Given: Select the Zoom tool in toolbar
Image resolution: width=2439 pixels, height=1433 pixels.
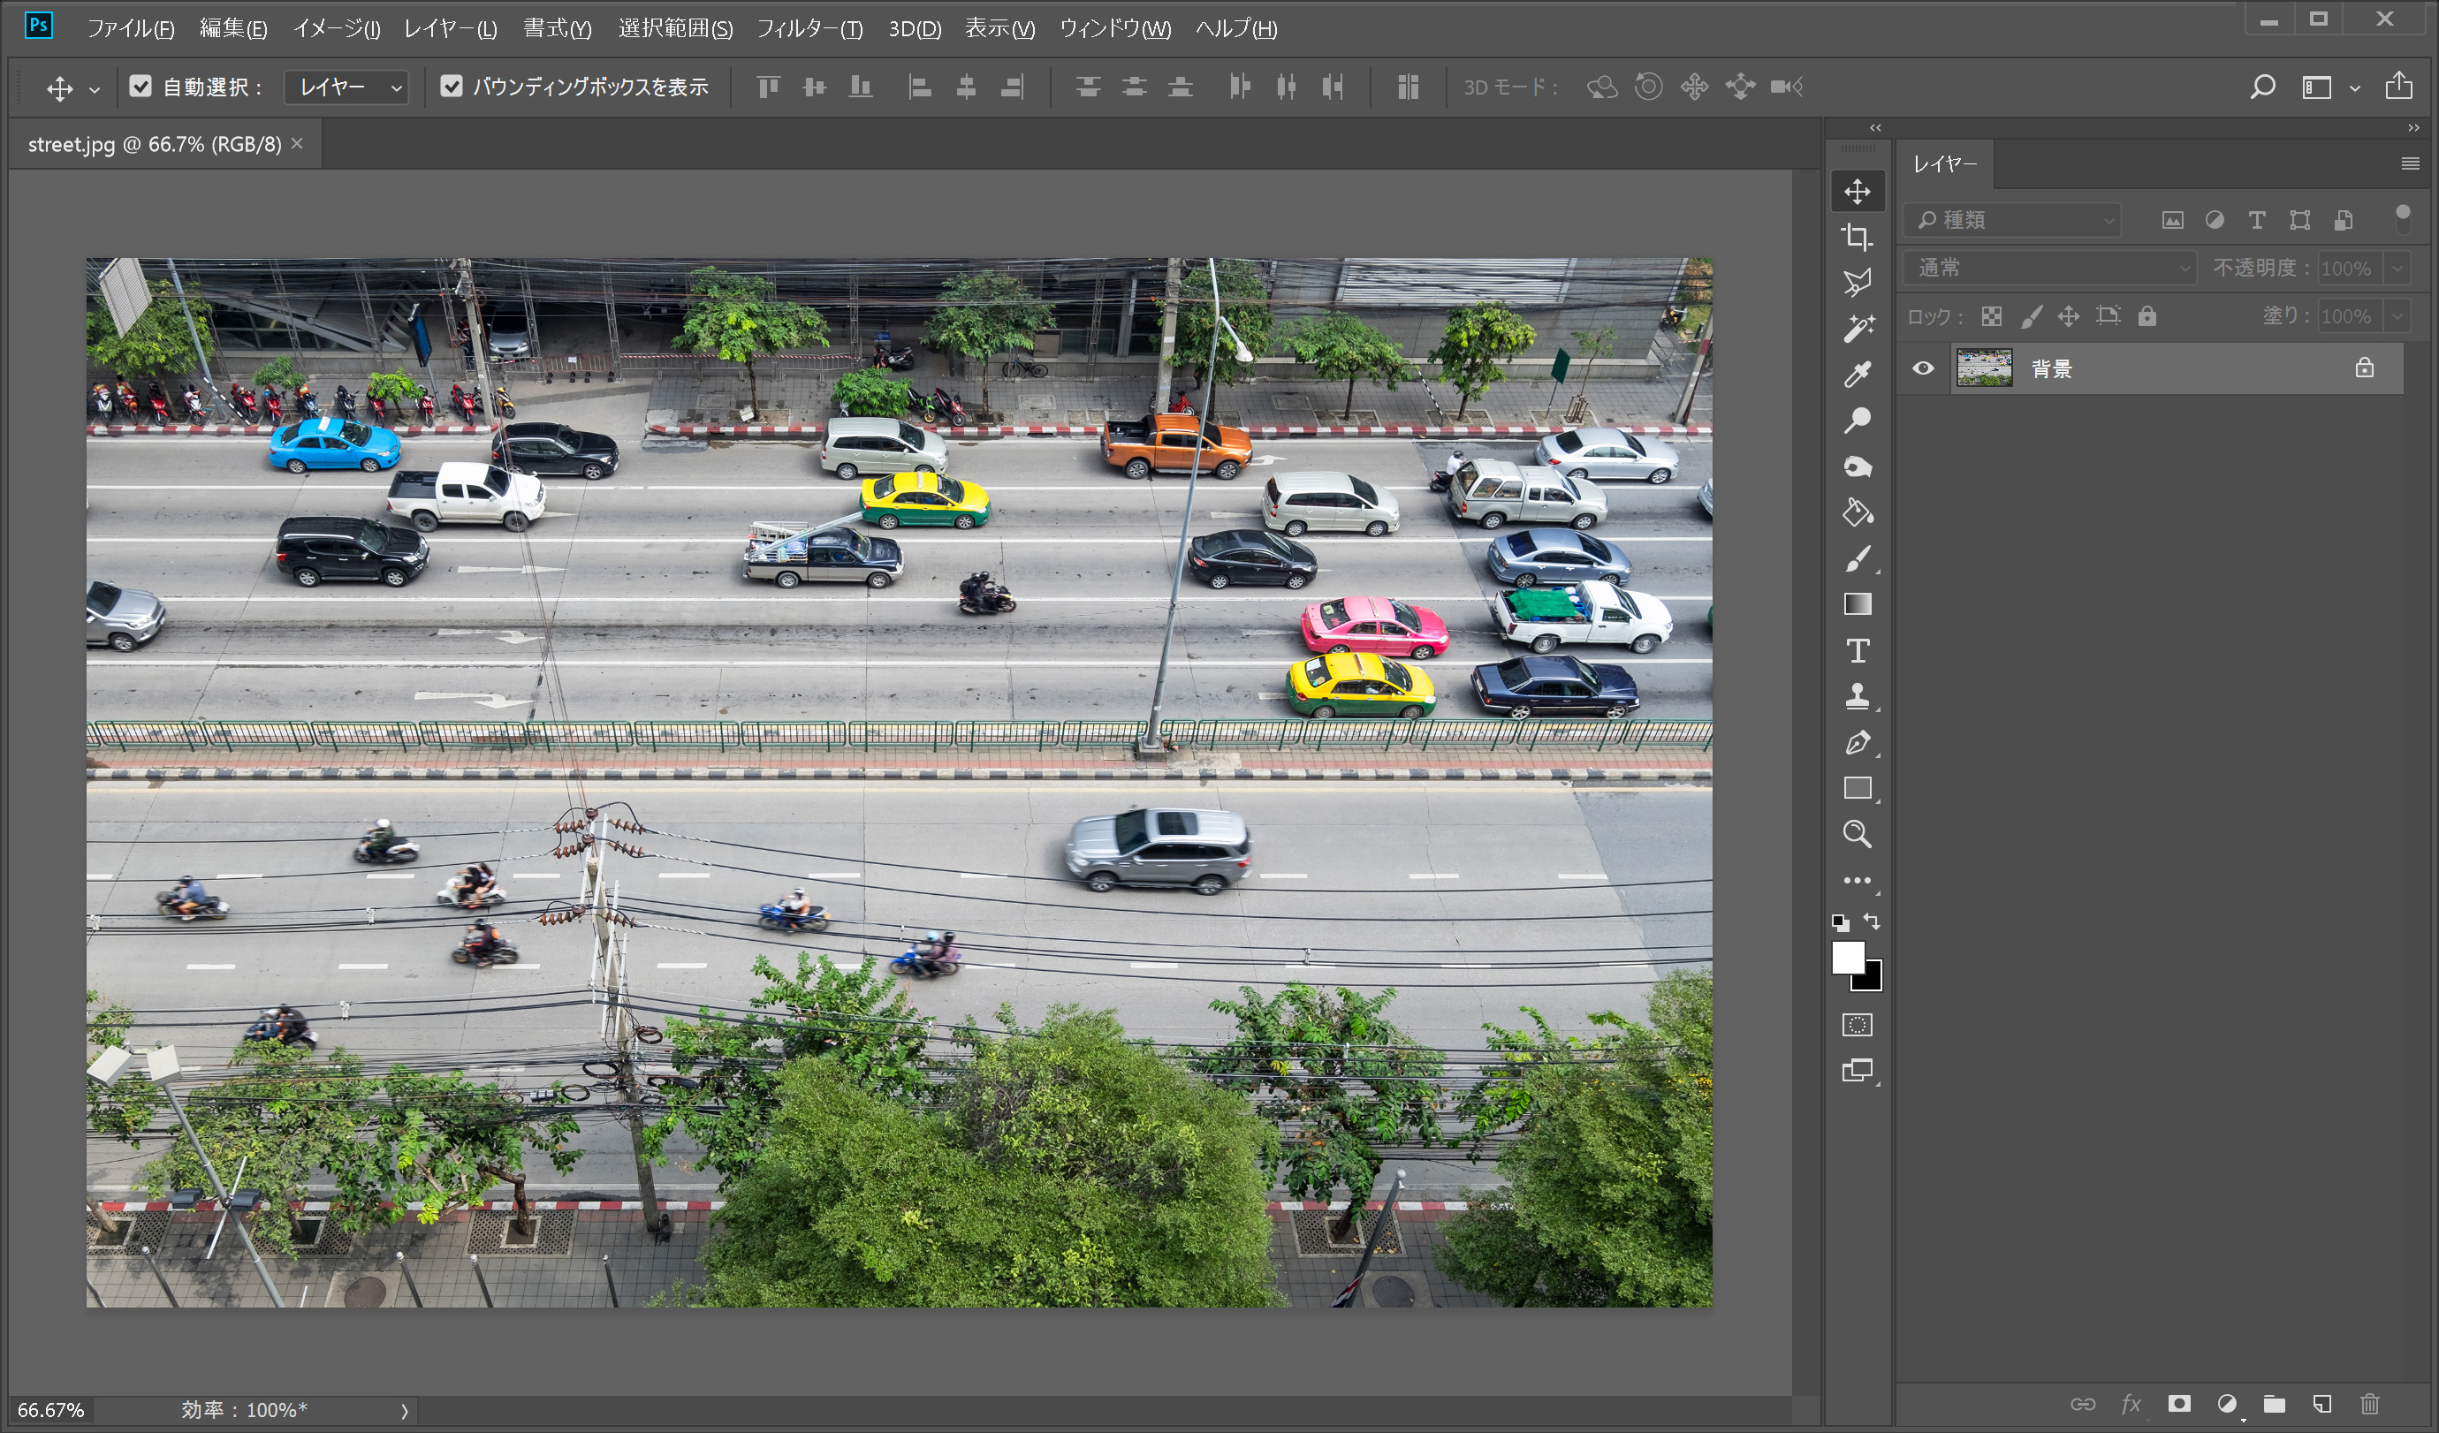Looking at the screenshot, I should coord(1857,834).
